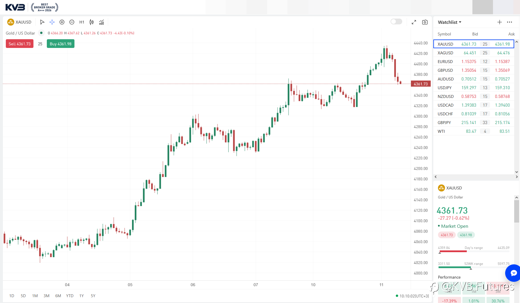Switch to the YTD range tab
This screenshot has height=303, width=520.
tap(70, 296)
